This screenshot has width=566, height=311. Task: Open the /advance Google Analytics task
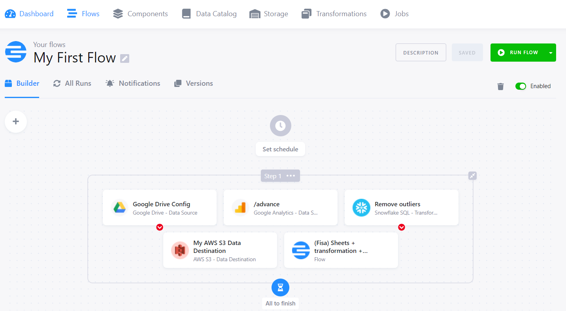281,207
